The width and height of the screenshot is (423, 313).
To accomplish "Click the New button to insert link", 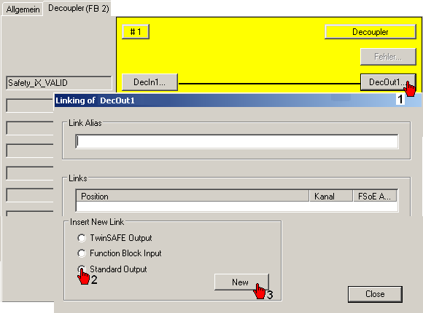I will point(241,282).
